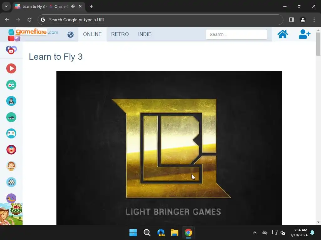Expand the tab search dropdown arrow
Image resolution: width=321 pixels, height=240 pixels.
pyautogui.click(x=6, y=6)
